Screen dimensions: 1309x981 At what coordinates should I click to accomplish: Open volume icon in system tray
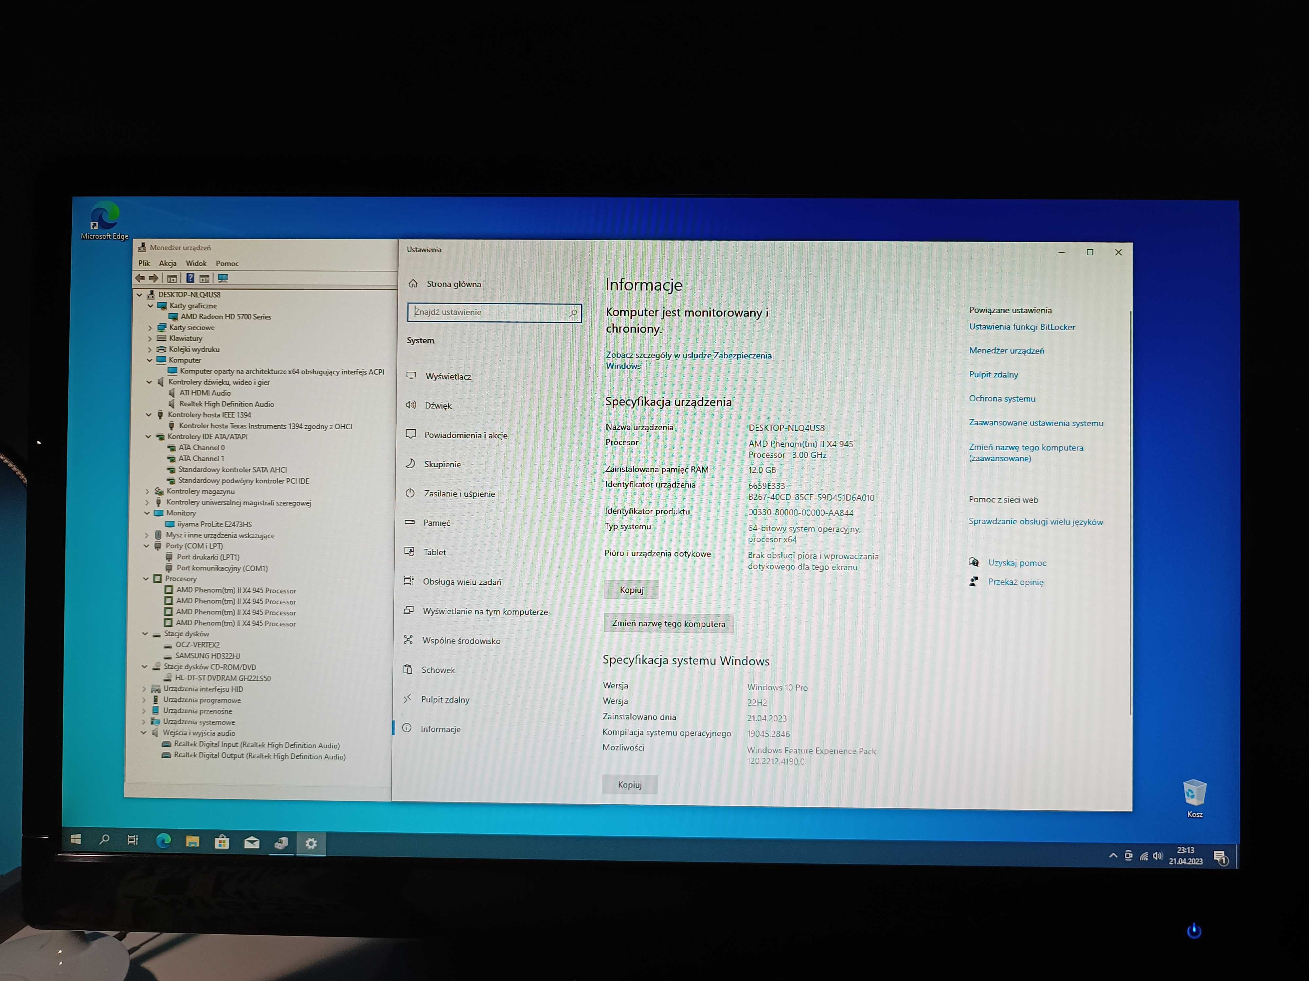coord(1158,856)
